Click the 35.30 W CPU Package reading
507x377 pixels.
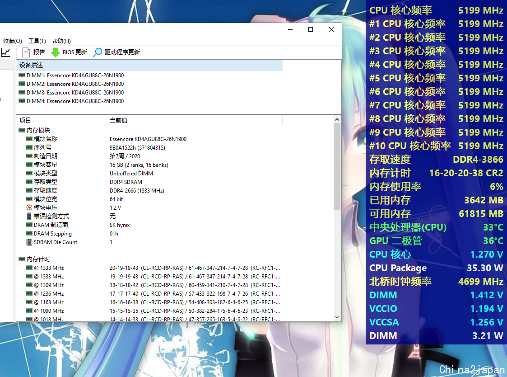point(485,268)
